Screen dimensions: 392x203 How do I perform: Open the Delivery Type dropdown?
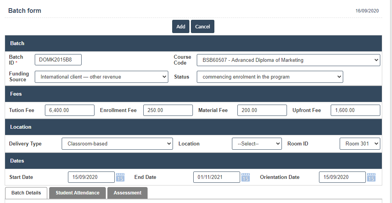117,144
